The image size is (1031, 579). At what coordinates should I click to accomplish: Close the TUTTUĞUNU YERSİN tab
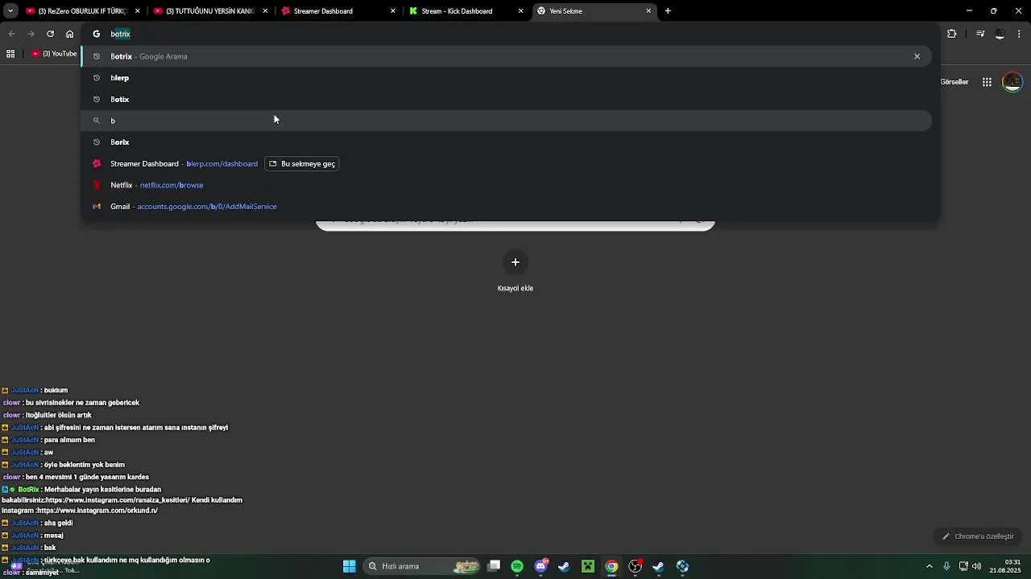(x=265, y=11)
